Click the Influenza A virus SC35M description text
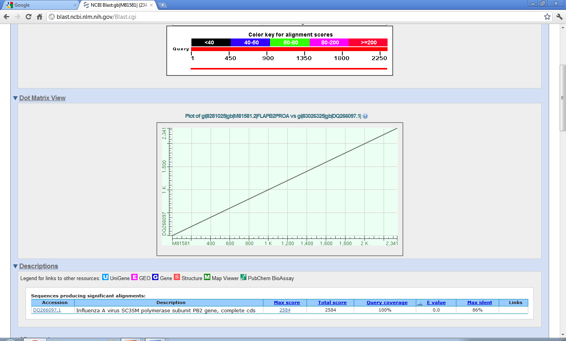This screenshot has width=566, height=341. click(166, 310)
